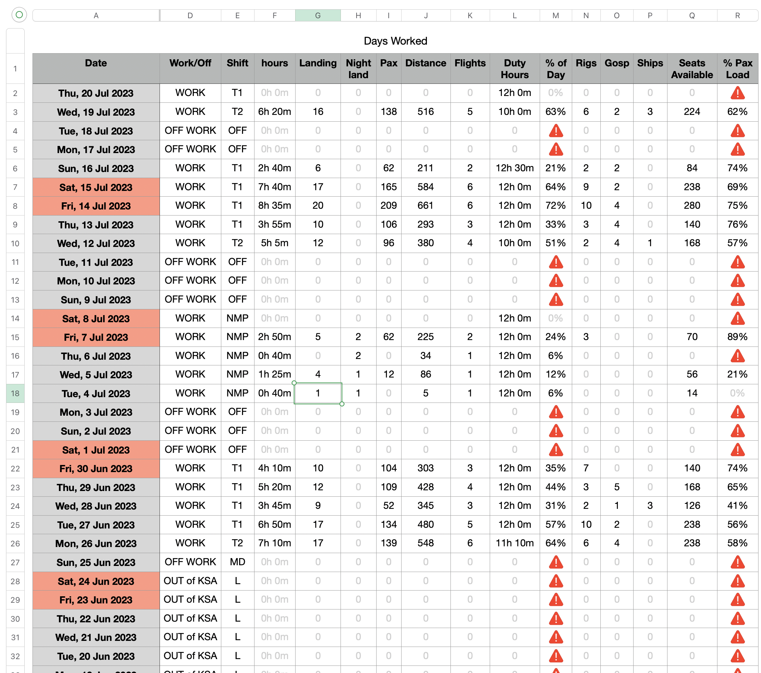Click the Seats Available header cell
This screenshot has width=761, height=673.
691,69
